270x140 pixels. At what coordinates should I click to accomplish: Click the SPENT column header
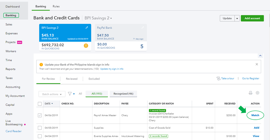(209, 104)
